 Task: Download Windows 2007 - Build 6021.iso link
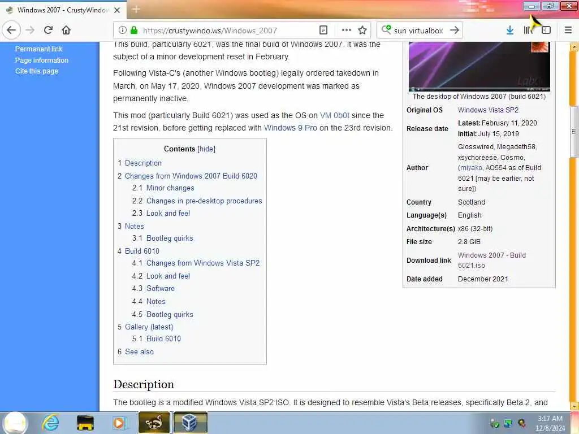(x=492, y=260)
